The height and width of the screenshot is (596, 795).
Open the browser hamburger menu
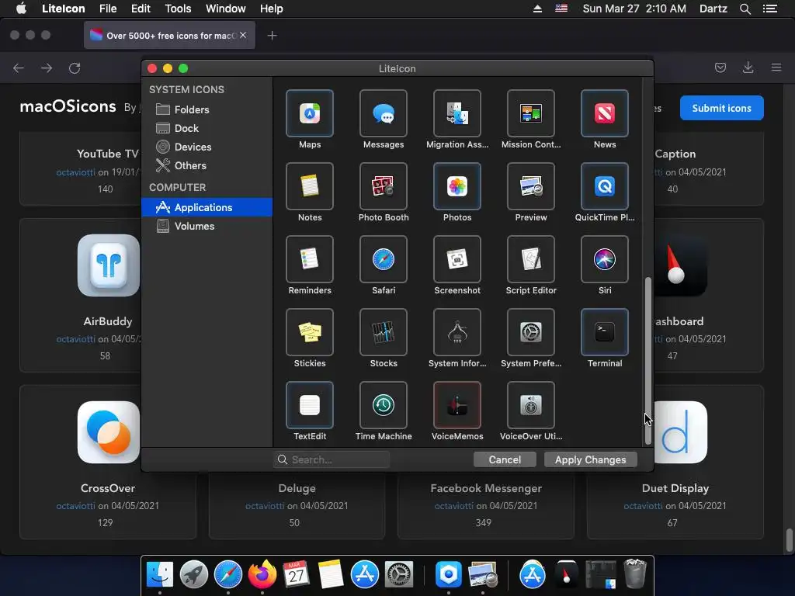coord(776,68)
